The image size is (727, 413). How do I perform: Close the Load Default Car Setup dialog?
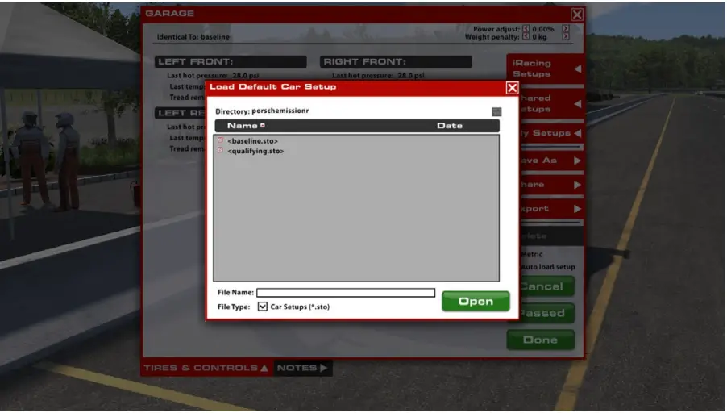(512, 88)
